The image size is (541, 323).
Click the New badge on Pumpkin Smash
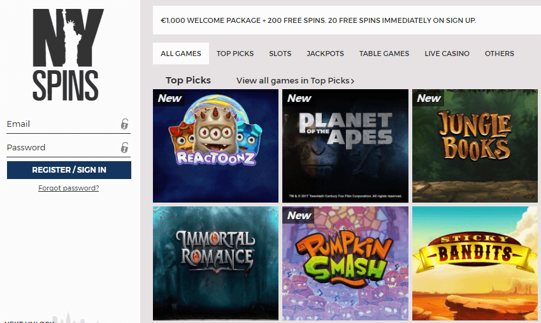299,215
